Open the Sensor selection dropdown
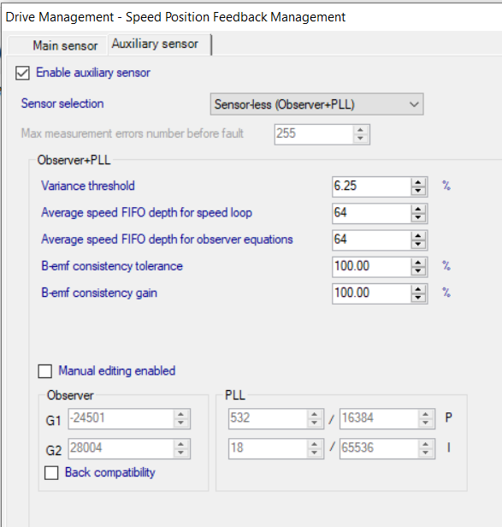502x527 pixels. point(316,104)
